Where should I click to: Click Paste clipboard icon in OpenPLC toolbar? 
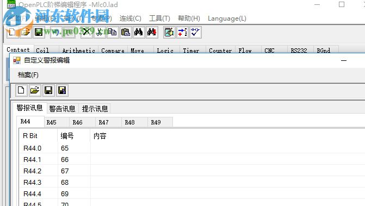(x=126, y=32)
